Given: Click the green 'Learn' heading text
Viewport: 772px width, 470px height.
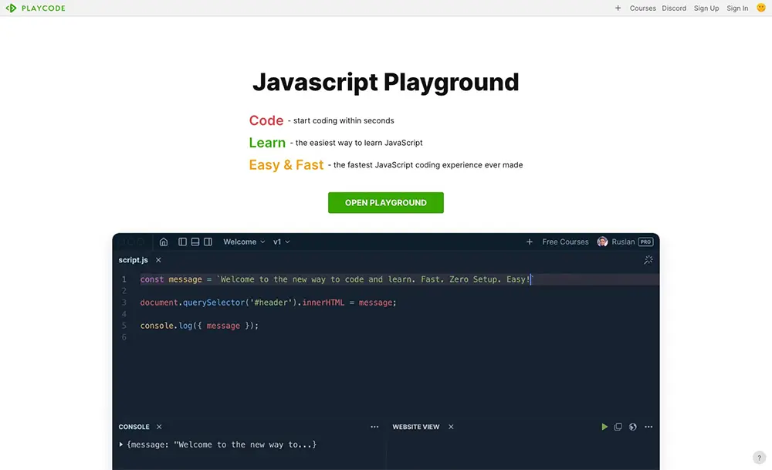Looking at the screenshot, I should click(267, 143).
